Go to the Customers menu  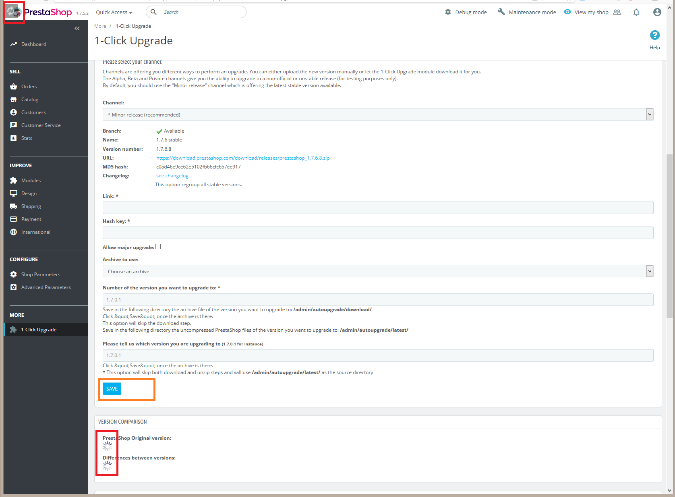pos(33,112)
